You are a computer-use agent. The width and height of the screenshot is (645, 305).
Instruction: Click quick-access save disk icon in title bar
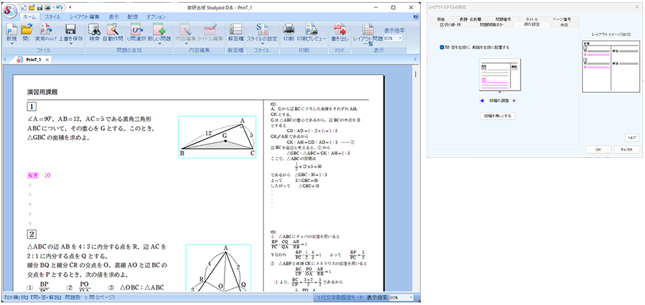tap(39, 7)
